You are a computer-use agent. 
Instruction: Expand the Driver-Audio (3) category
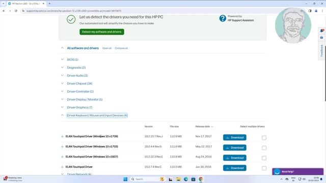coord(77,76)
